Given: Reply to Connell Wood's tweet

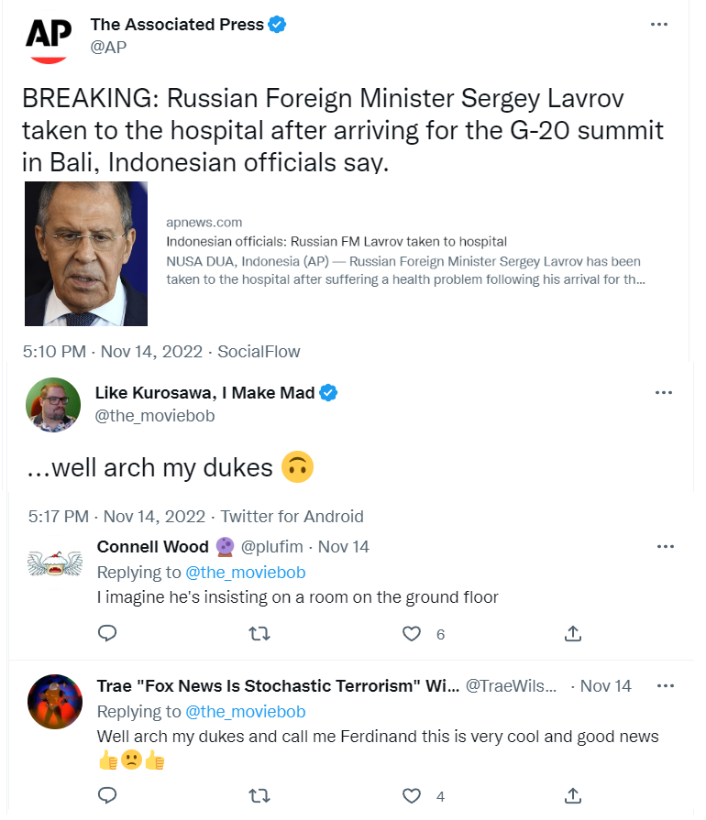Looking at the screenshot, I should tap(107, 633).
